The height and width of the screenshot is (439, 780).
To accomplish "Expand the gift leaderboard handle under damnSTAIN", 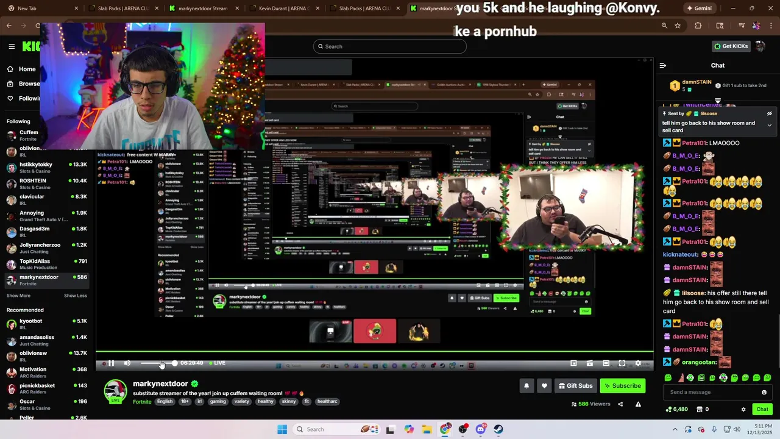I will 717,101.
